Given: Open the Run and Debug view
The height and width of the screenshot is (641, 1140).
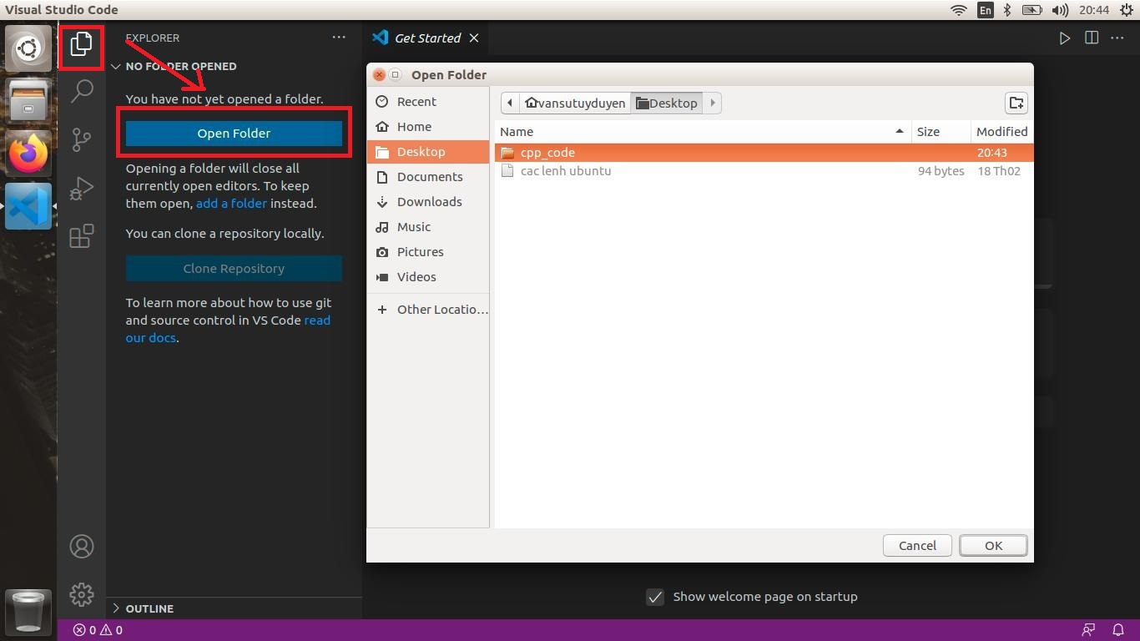Looking at the screenshot, I should (81, 189).
